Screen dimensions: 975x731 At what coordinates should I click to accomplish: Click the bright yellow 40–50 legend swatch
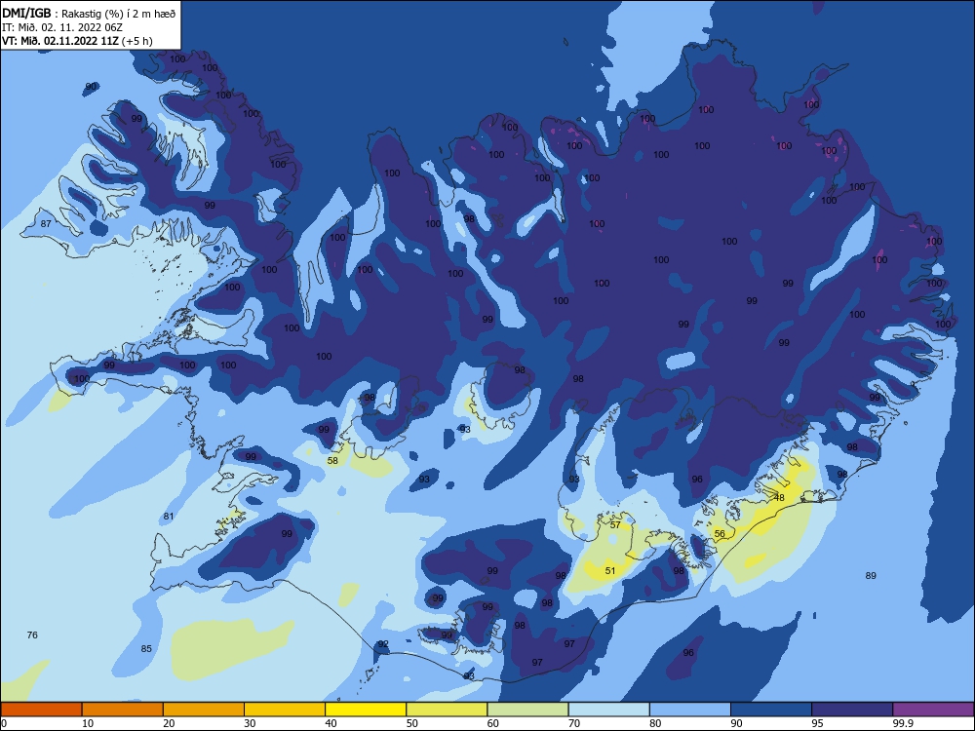tap(366, 710)
